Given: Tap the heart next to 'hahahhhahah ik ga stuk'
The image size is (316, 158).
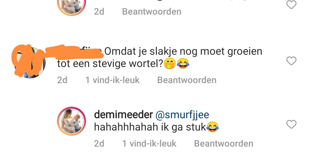Looking at the screenshot, I should click(291, 124).
